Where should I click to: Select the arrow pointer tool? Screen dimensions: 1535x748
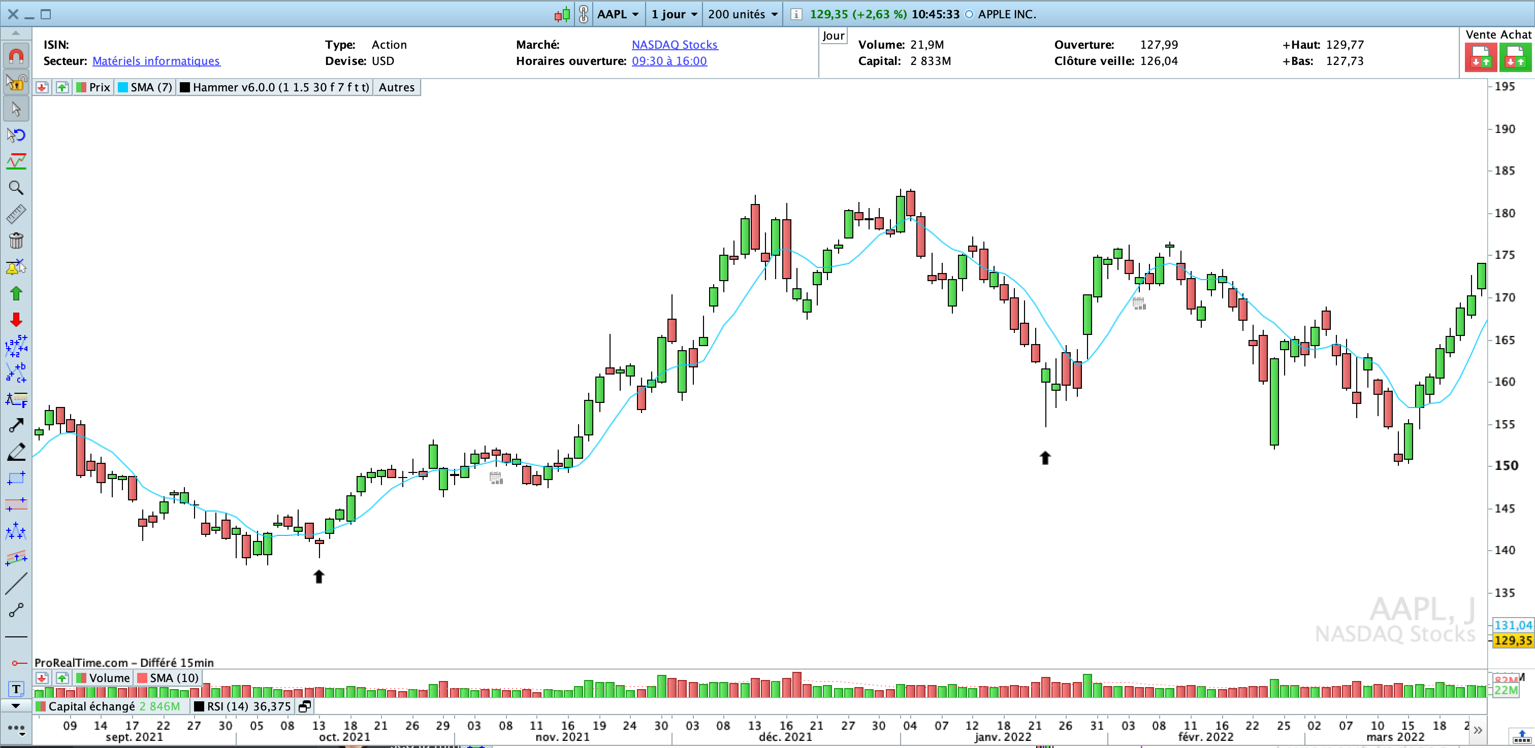(16, 109)
